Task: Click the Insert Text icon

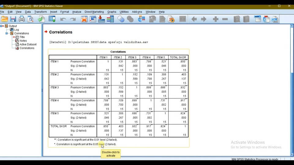Action: click(x=275, y=19)
